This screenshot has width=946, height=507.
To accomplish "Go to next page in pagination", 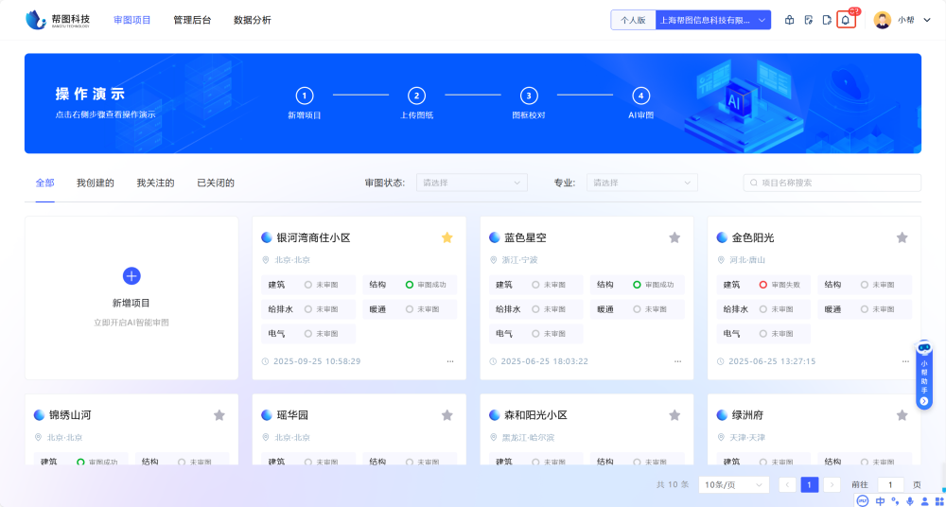I will pos(832,484).
